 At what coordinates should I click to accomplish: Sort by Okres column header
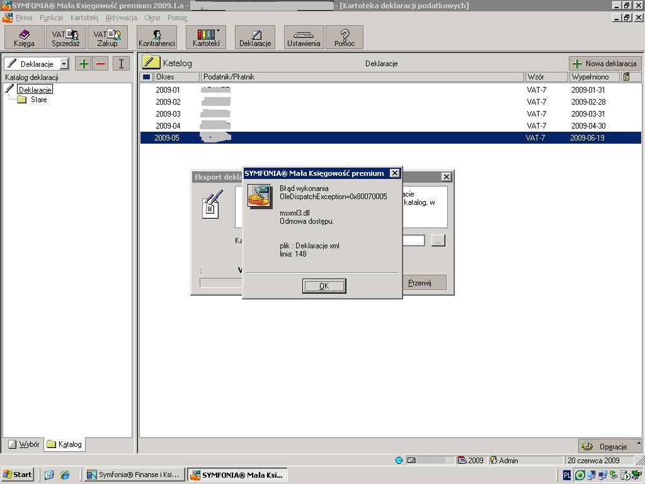[x=176, y=76]
